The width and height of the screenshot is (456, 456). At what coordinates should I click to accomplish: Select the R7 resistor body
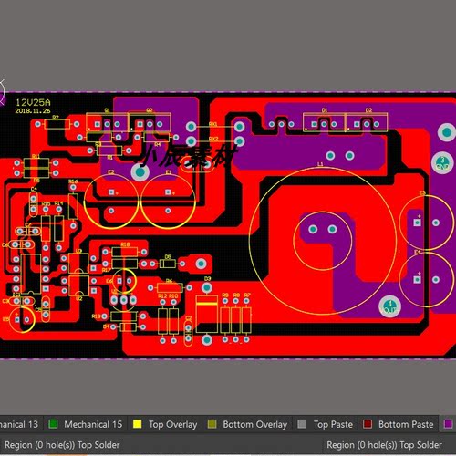click(246, 320)
